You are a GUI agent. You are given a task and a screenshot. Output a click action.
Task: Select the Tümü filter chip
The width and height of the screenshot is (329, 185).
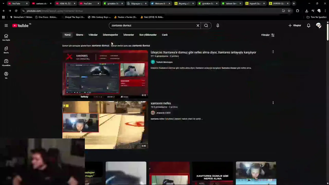click(67, 35)
